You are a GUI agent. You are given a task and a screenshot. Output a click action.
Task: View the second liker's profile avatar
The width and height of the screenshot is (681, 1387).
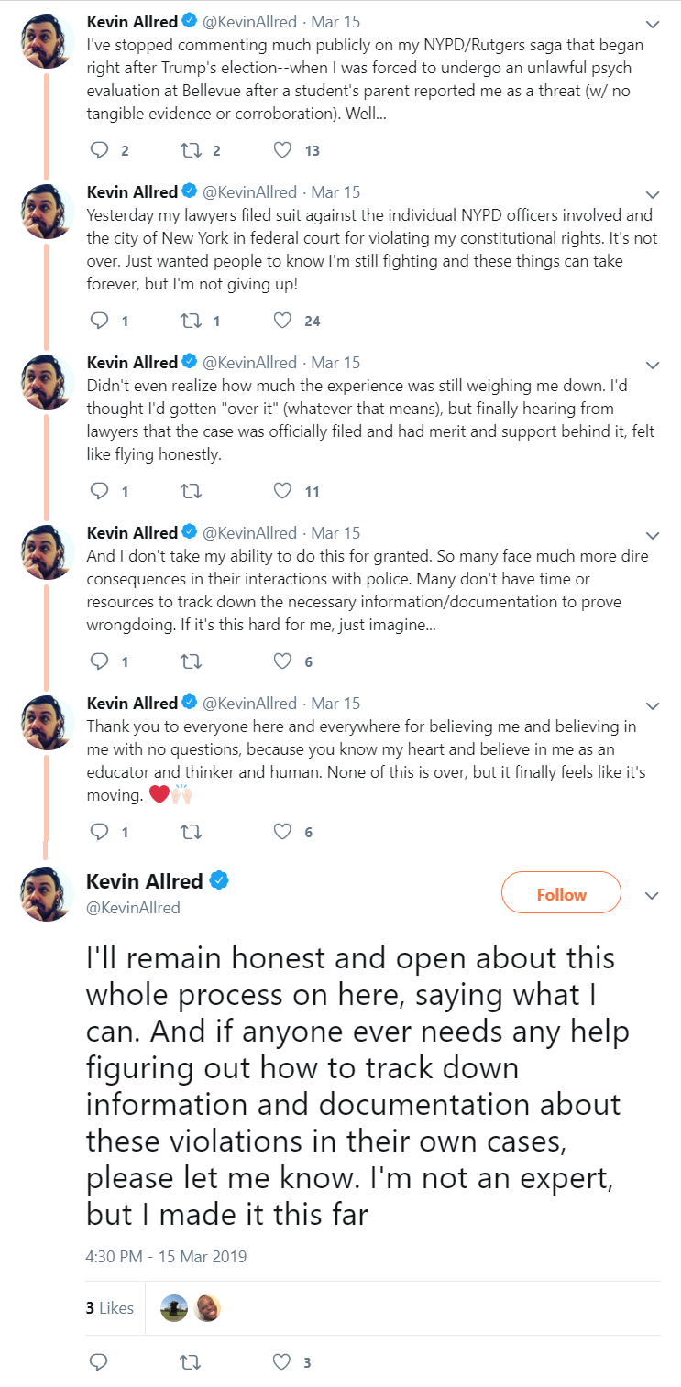tap(208, 1308)
